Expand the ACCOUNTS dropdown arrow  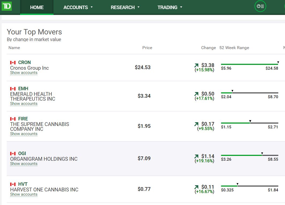pos(92,7)
